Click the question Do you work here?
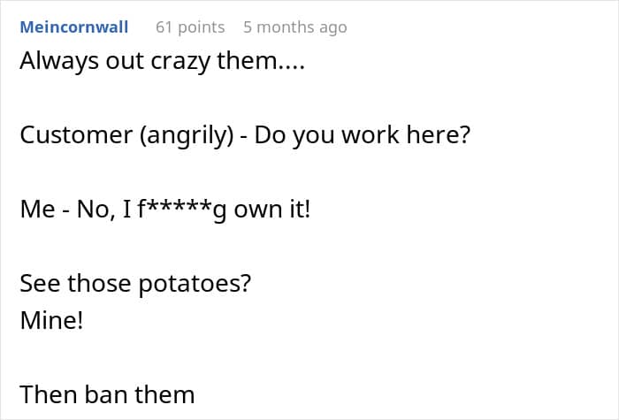Viewport: 619px width, 420px height. pyautogui.click(x=363, y=136)
